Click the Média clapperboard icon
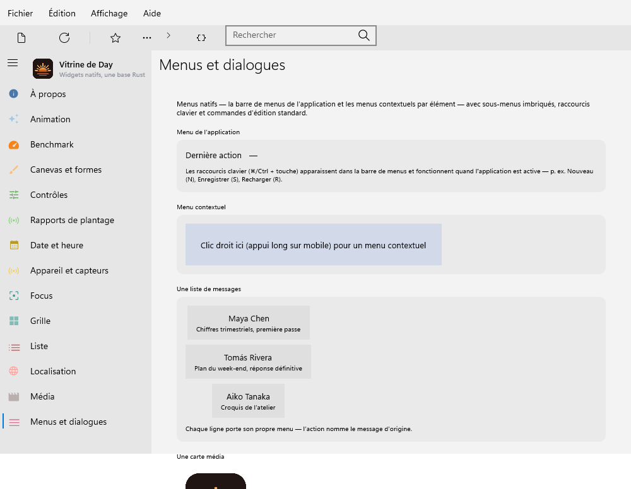 pos(14,397)
